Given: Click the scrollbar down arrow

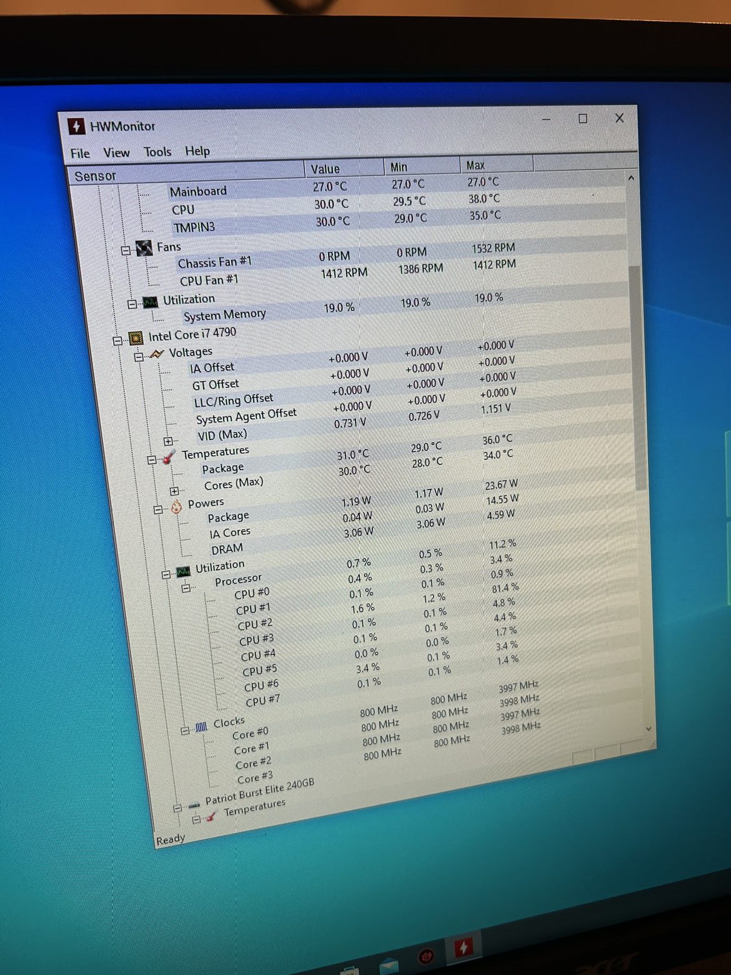Looking at the screenshot, I should [x=649, y=728].
